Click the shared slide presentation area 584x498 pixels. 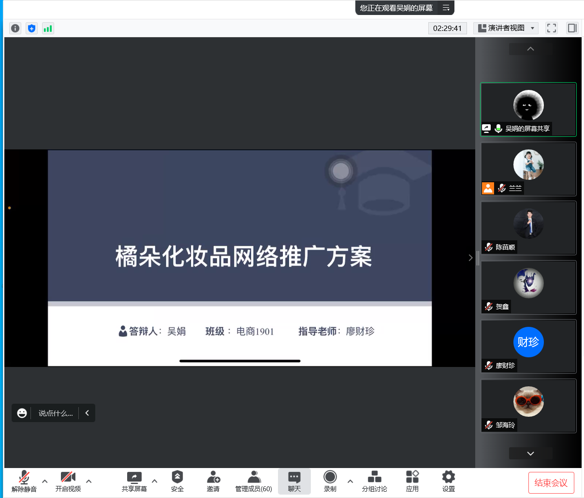point(240,258)
